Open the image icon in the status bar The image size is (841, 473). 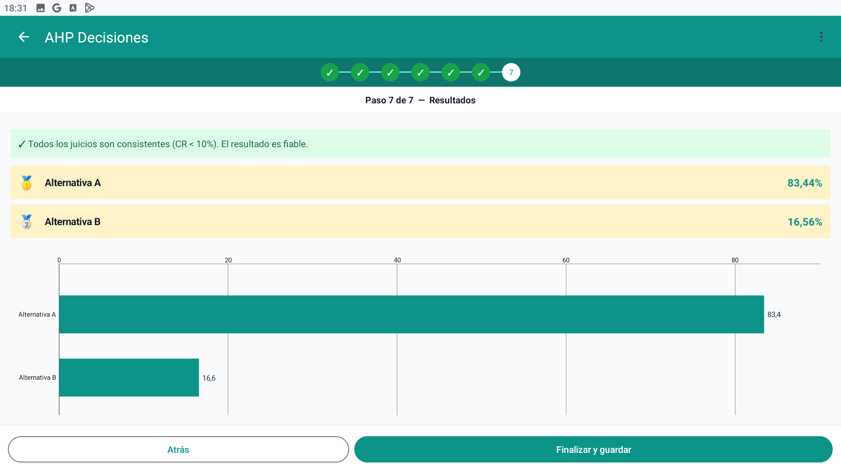pos(40,8)
